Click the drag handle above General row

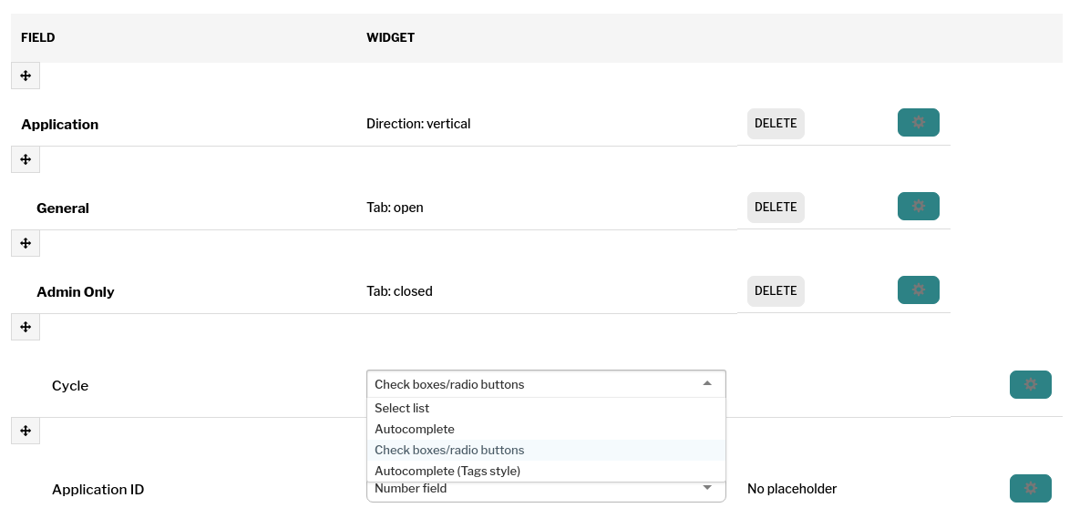point(26,159)
